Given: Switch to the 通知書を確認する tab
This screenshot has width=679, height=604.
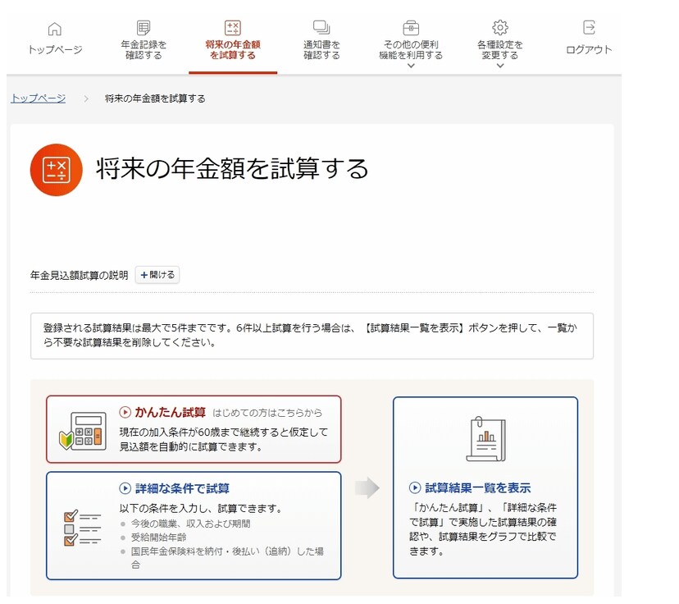Looking at the screenshot, I should coord(319,47).
